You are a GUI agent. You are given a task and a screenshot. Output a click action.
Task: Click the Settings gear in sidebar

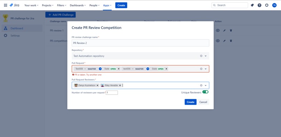click(6, 35)
